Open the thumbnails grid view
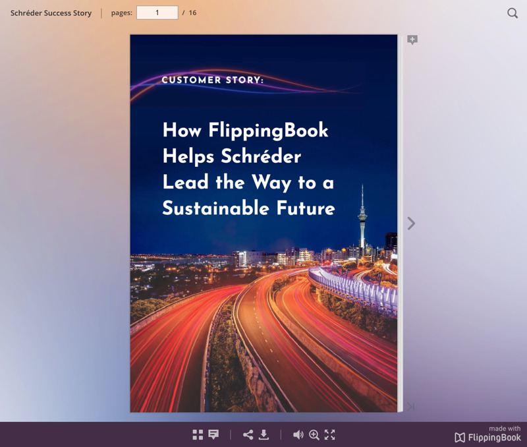 click(x=198, y=434)
